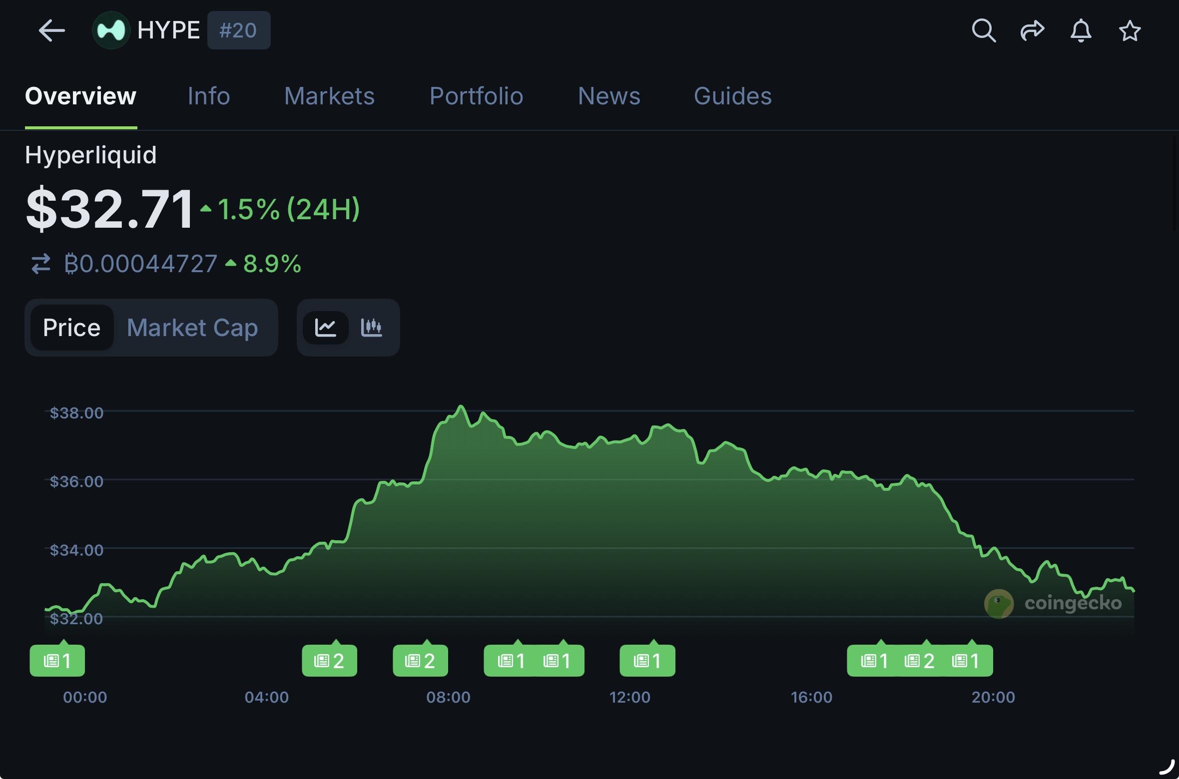Open the 2-news marker between 16:00 and 20:00

pos(920,660)
